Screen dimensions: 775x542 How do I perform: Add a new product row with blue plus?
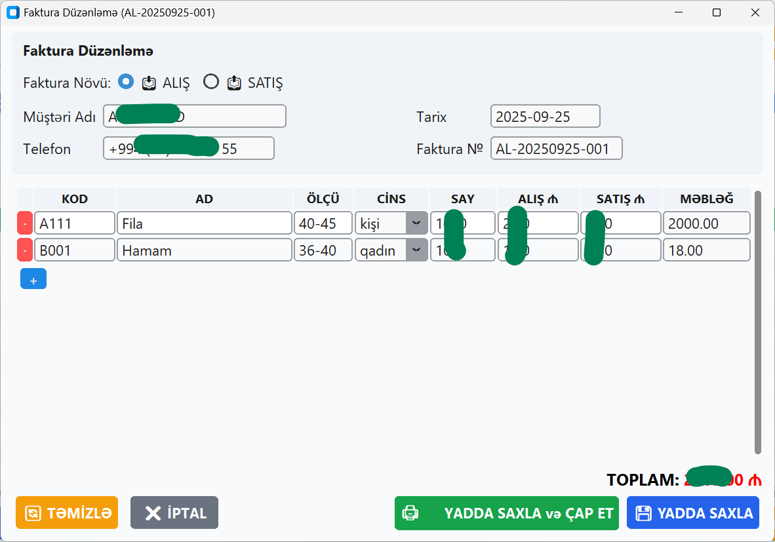point(33,279)
